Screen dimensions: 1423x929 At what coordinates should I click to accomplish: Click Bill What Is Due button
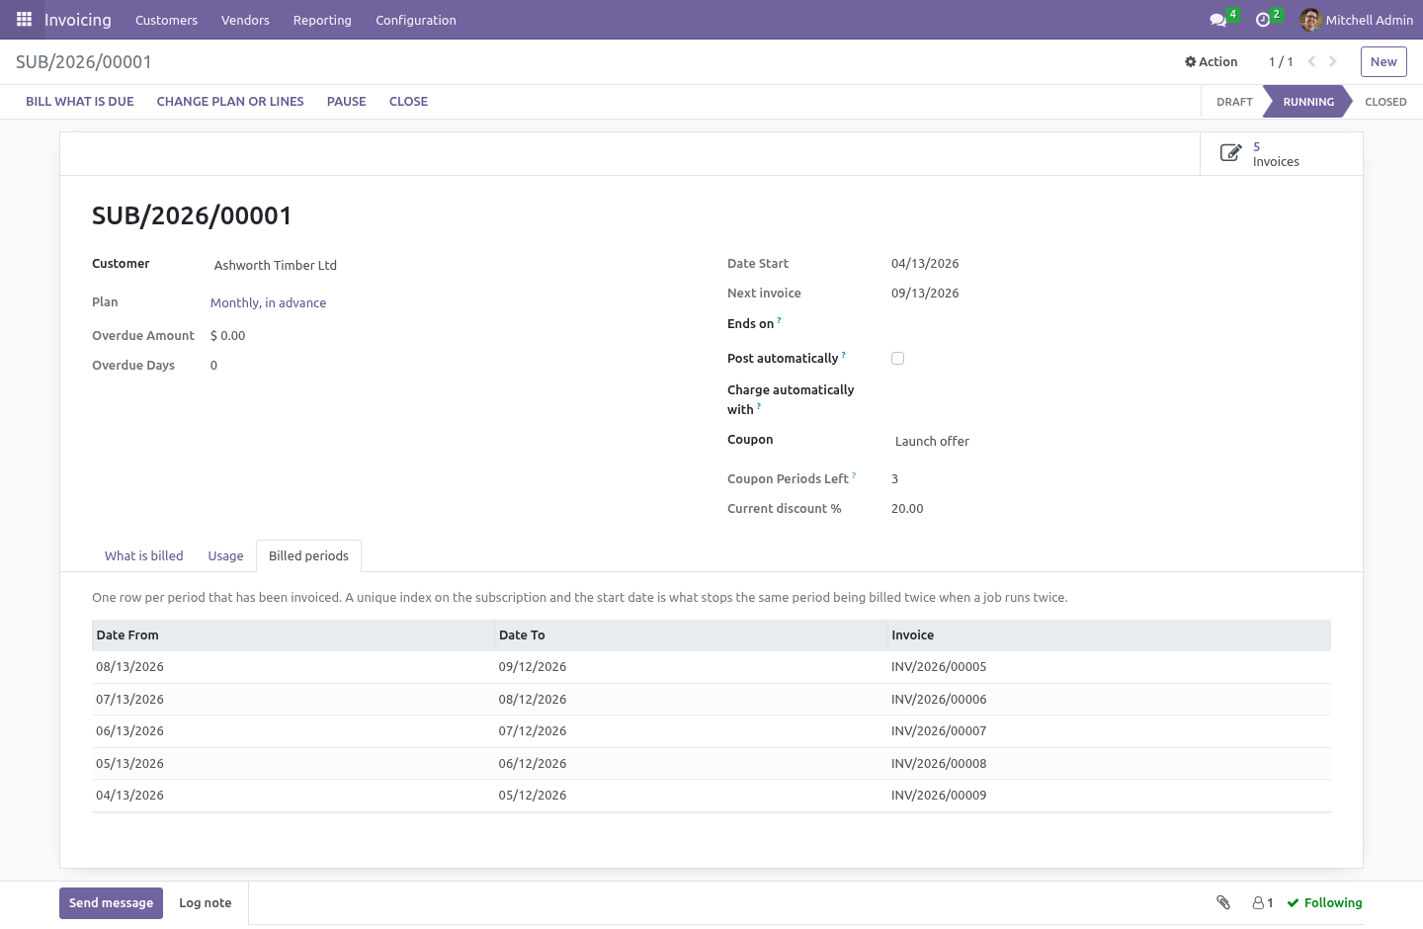80,102
